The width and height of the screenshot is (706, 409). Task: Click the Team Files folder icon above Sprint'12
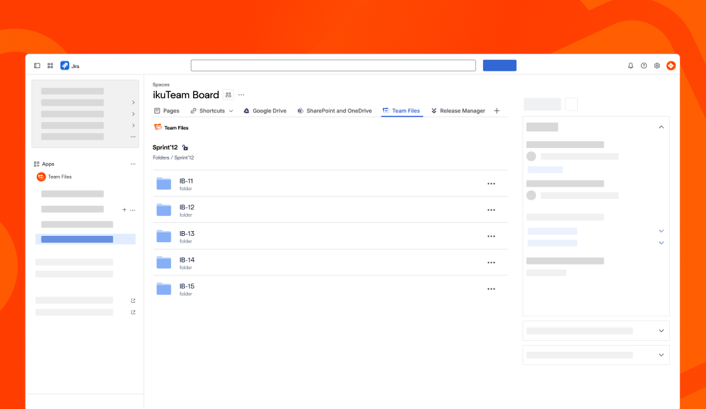[158, 127]
